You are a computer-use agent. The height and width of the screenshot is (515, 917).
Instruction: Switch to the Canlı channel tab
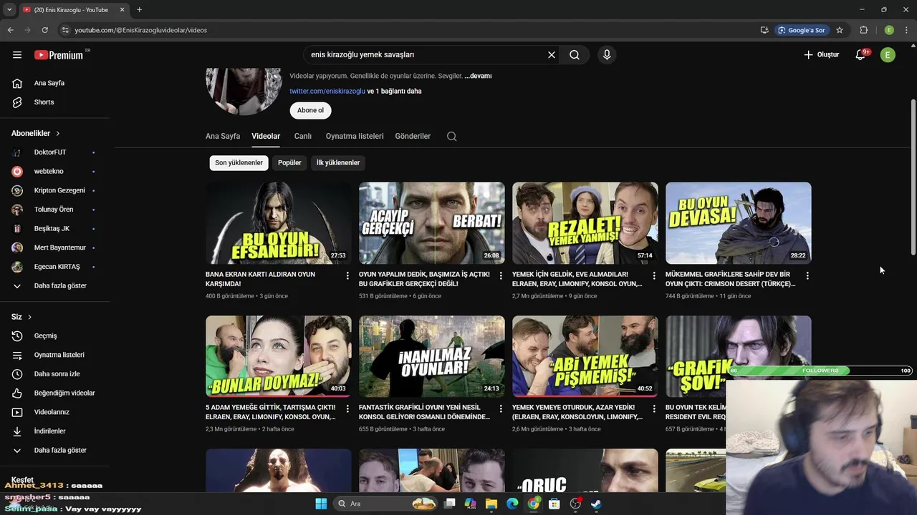pyautogui.click(x=303, y=136)
